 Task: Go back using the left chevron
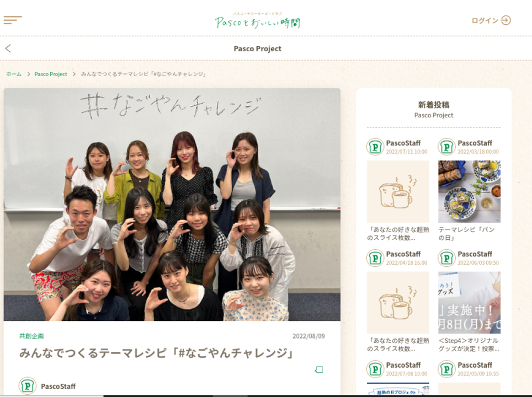tap(8, 49)
